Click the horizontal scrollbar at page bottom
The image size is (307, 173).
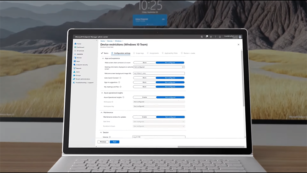click(x=211, y=147)
